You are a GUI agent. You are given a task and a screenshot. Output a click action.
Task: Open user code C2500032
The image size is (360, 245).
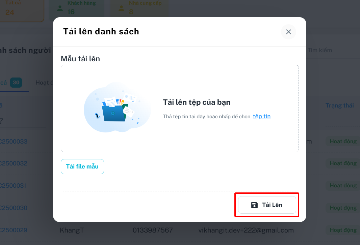tap(14, 163)
